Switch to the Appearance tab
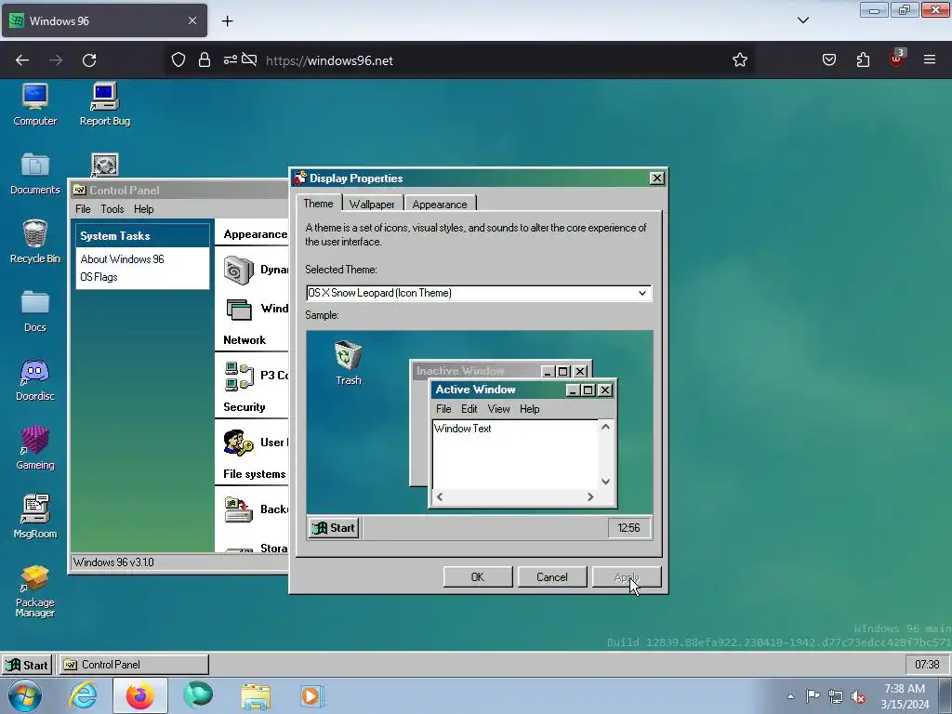The height and width of the screenshot is (714, 952). 440,204
